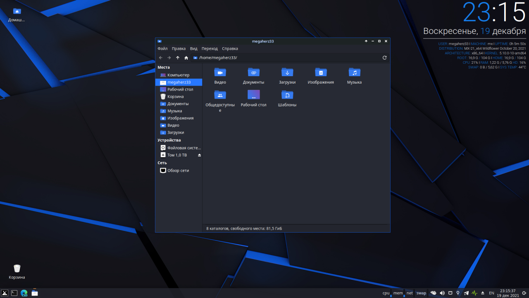Go back with the left arrow button

pos(161,58)
